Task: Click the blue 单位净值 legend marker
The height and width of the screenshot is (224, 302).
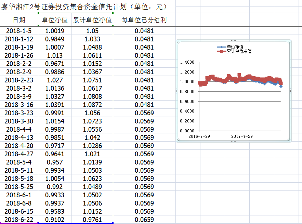Action: click(x=222, y=47)
